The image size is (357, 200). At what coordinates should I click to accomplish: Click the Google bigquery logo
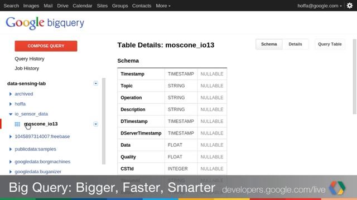(45, 23)
